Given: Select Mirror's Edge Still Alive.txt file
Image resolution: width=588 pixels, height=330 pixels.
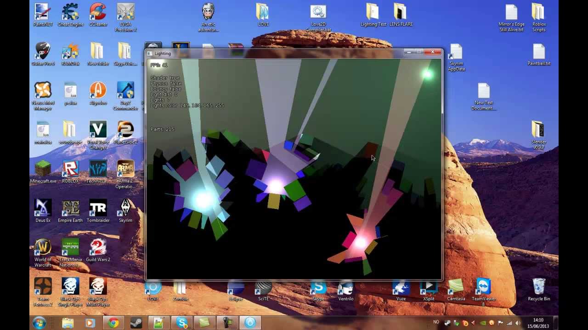Looking at the screenshot, I should pyautogui.click(x=511, y=18).
